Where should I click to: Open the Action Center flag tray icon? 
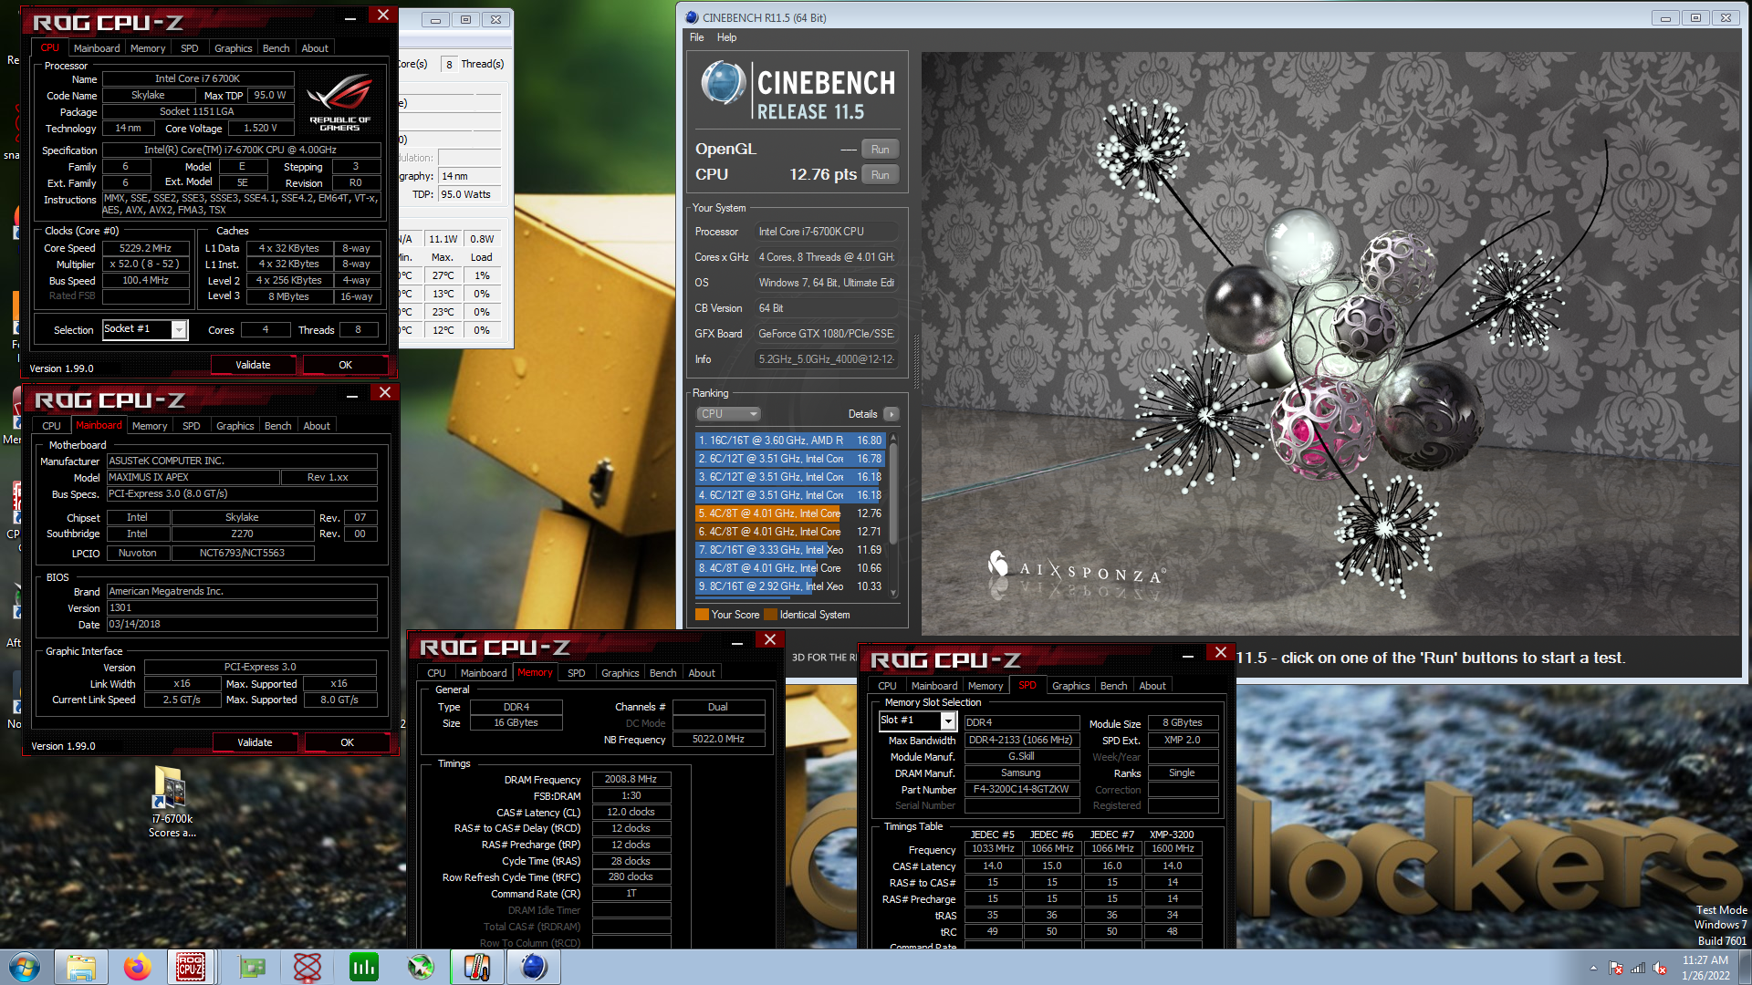pos(1616,968)
